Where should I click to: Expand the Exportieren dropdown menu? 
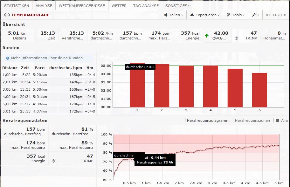click(x=205, y=15)
